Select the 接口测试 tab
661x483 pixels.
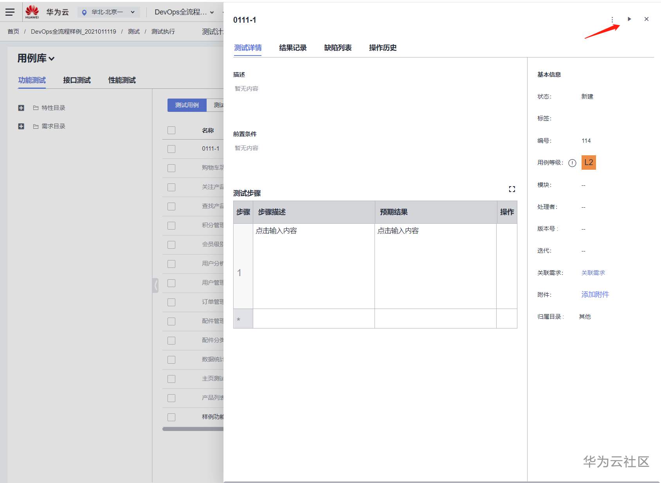77,80
